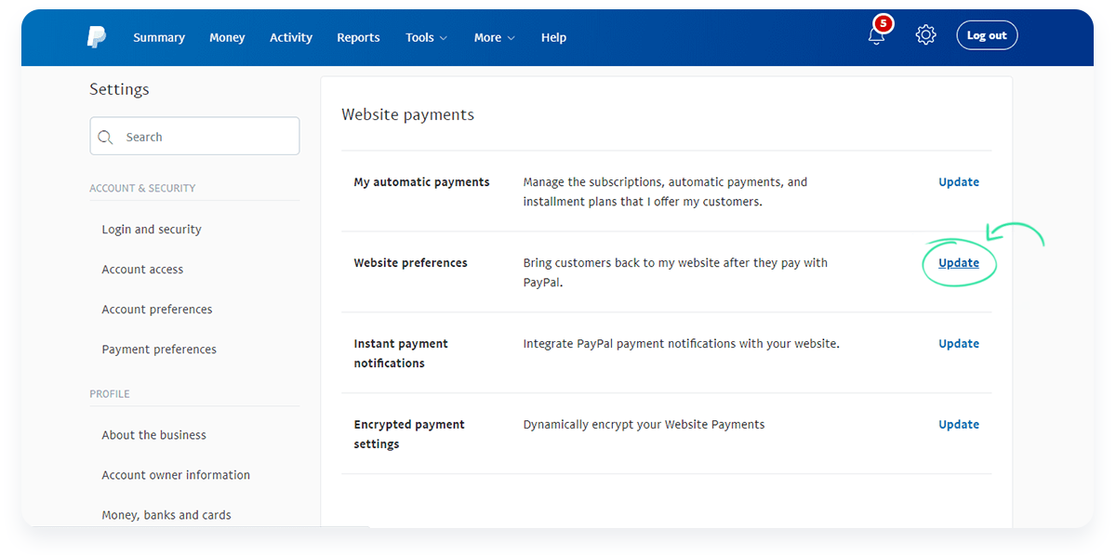Click the My automatic payments label
This screenshot has height=555, width=1116.
point(421,182)
